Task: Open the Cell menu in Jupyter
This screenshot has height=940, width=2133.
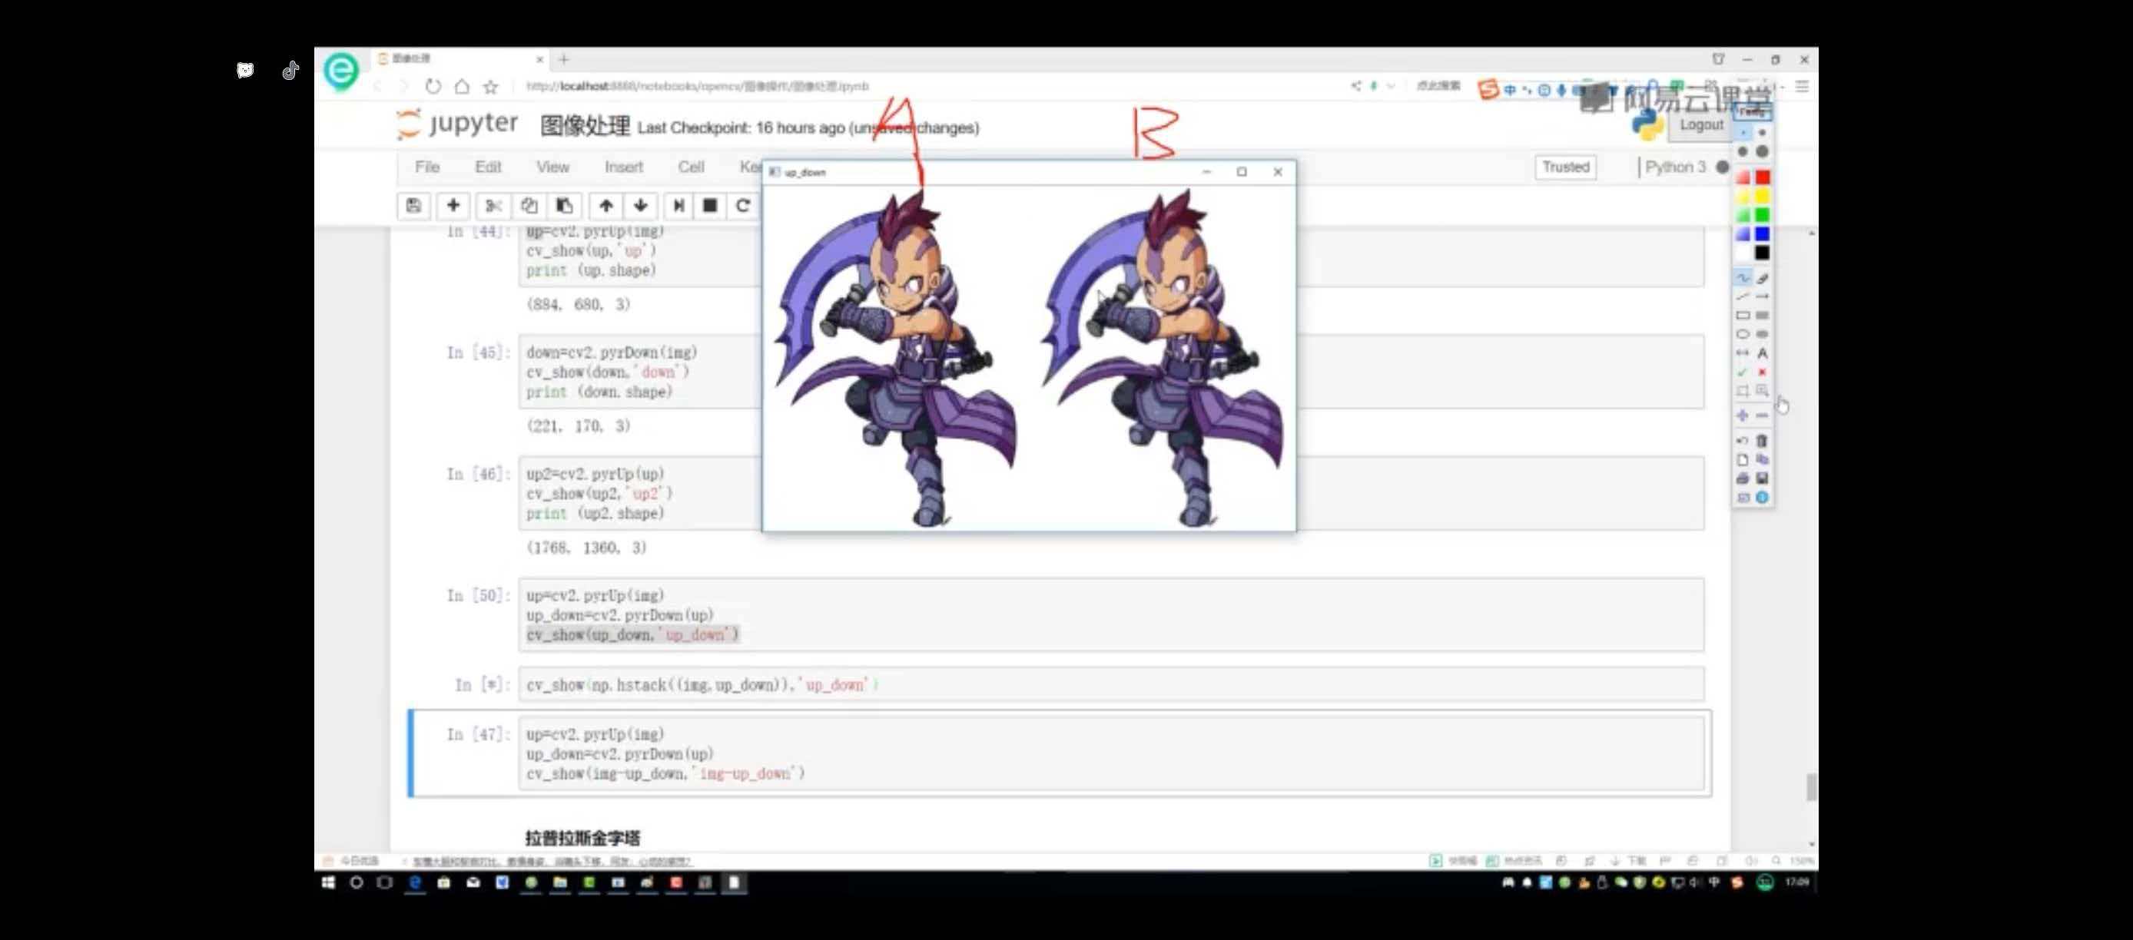Action: (692, 167)
